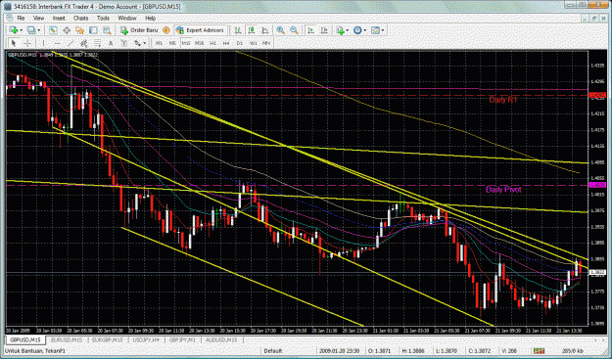Open MetaEditor from the toolbar
This screenshot has height=359, width=612.
166,30
